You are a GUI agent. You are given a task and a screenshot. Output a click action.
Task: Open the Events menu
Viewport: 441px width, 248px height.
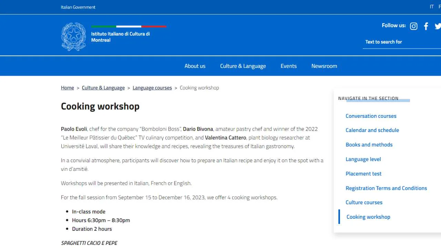pos(289,66)
